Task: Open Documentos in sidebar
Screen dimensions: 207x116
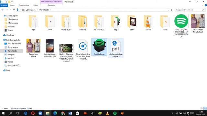Action: tap(11, 47)
